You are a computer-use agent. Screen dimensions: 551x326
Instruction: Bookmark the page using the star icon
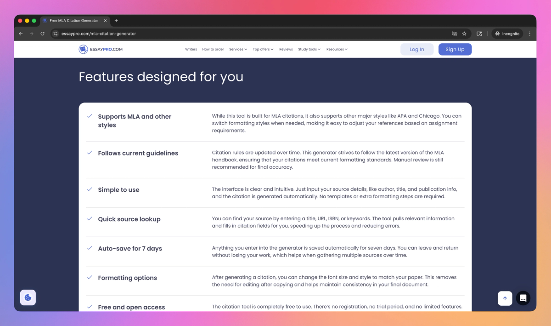click(464, 33)
